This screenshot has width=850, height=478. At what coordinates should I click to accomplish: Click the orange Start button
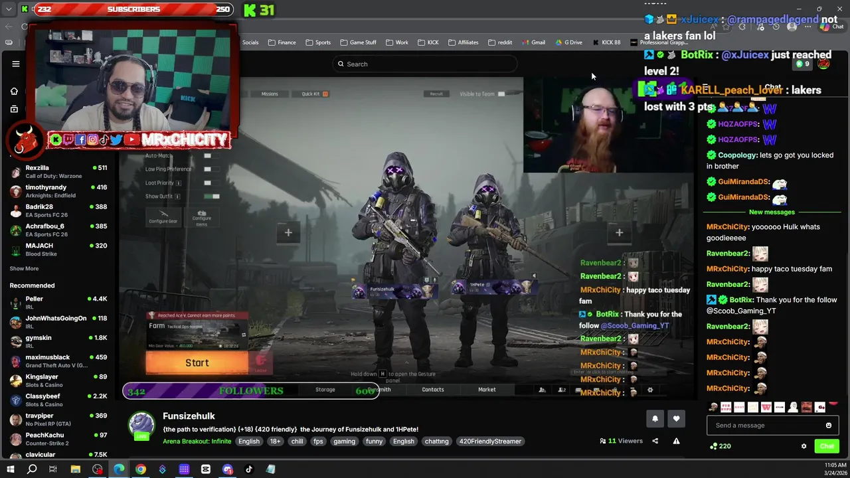[197, 363]
